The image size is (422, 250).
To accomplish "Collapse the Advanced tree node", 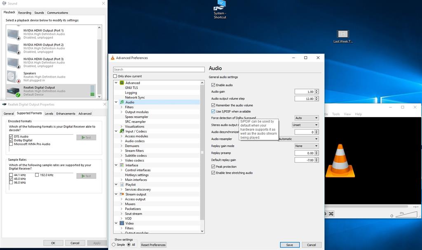I will click(x=116, y=83).
